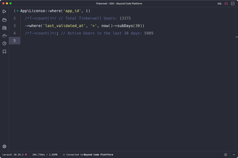The image size is (238, 158).
Task: Open the folder icon in the sidebar
Action: point(4,20)
